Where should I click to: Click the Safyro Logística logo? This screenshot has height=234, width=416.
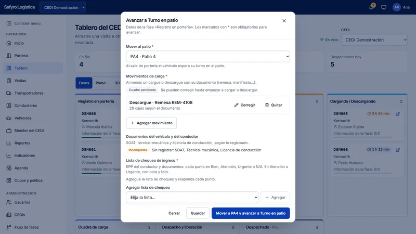click(x=19, y=7)
